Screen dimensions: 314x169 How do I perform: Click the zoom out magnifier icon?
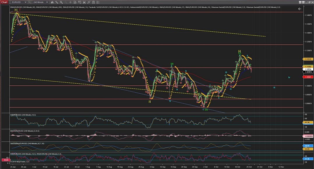(66, 2)
